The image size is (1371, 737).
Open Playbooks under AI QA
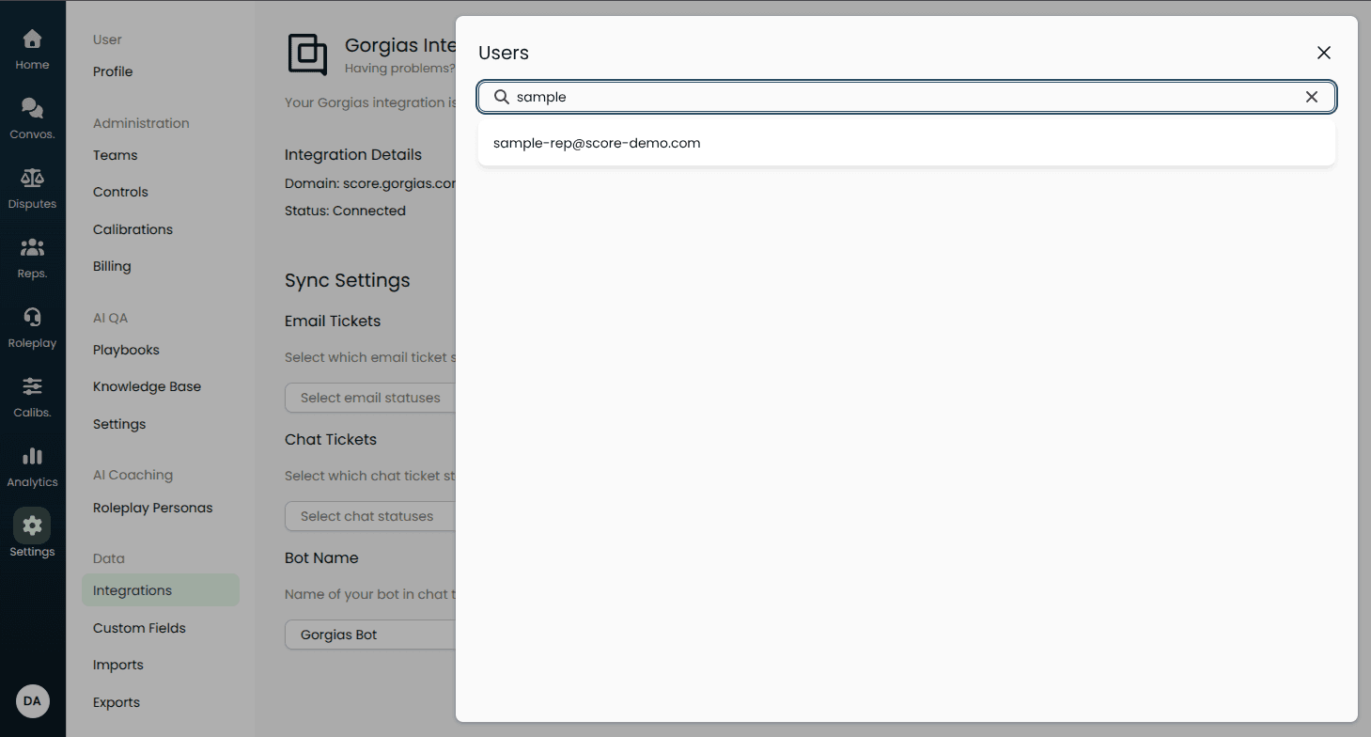pos(126,350)
